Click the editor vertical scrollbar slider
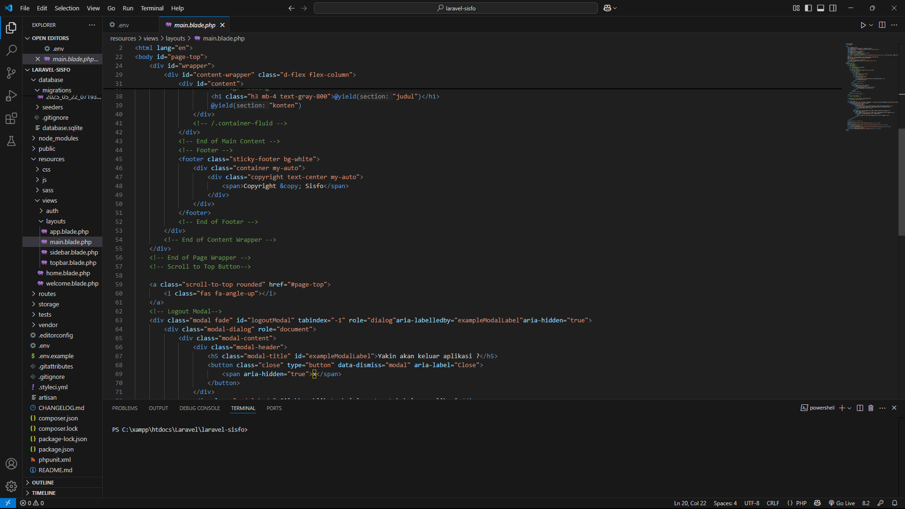 tap(901, 181)
